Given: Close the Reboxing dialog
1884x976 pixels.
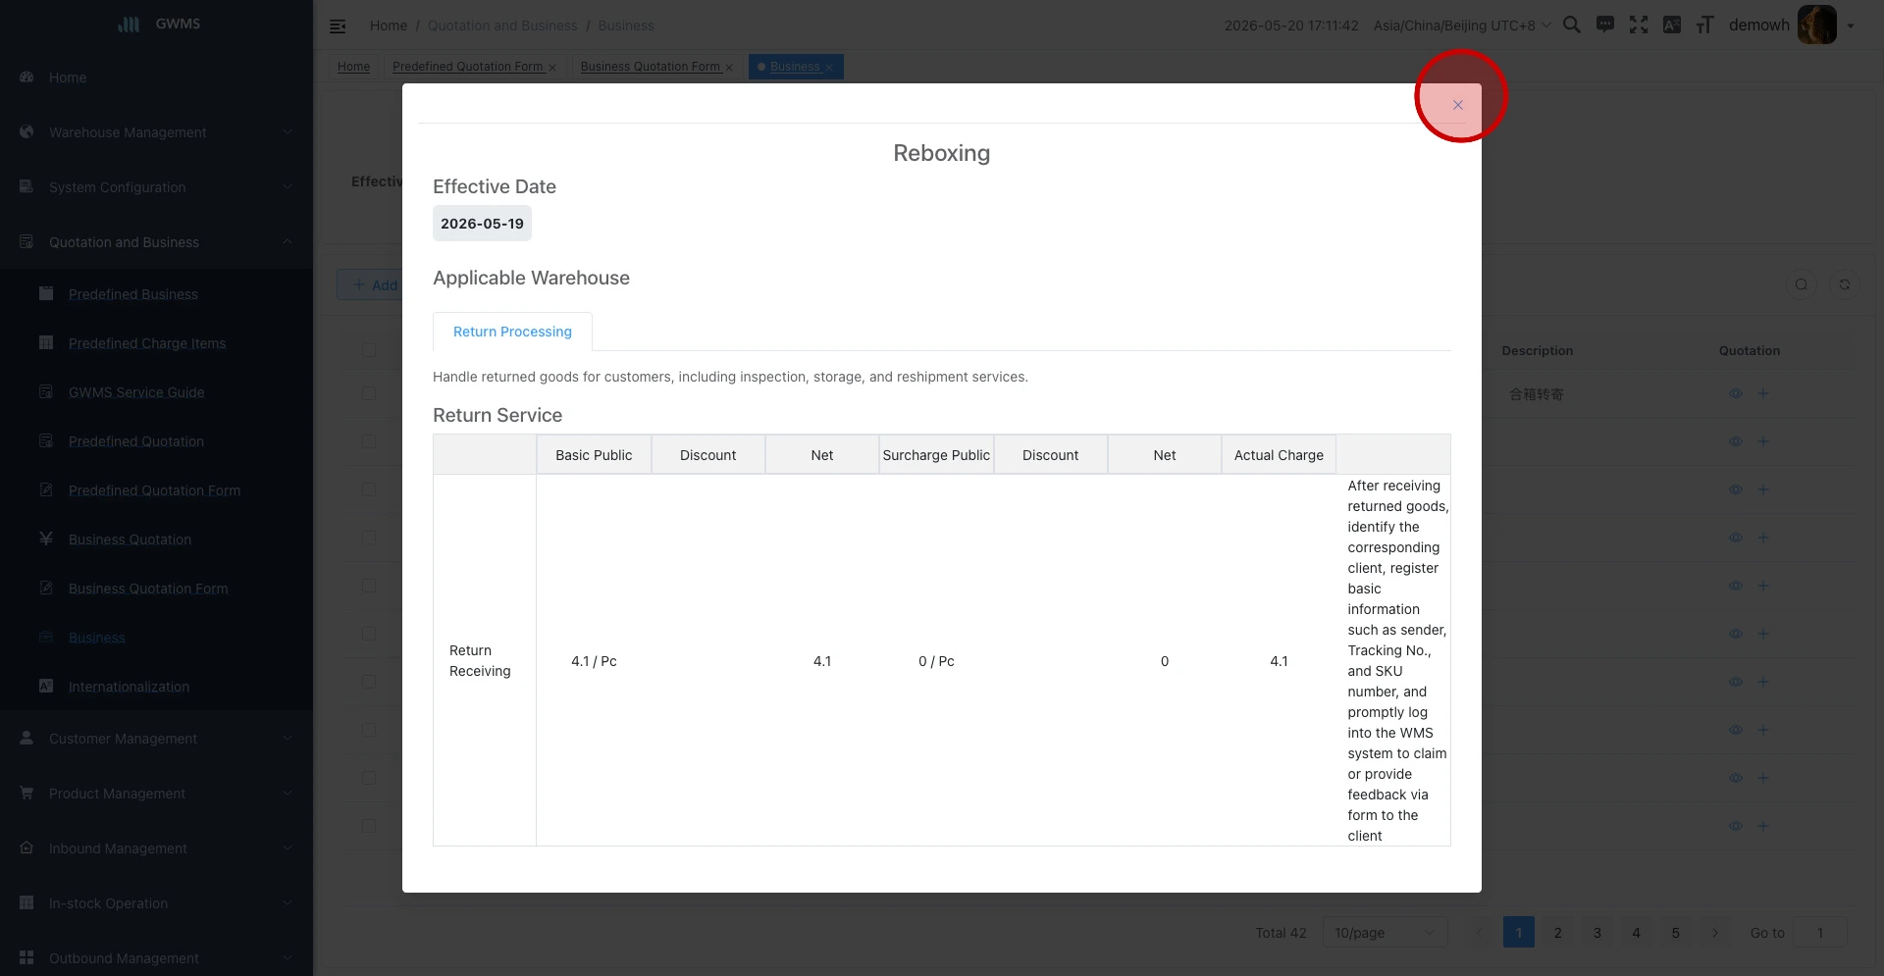Looking at the screenshot, I should (1457, 105).
